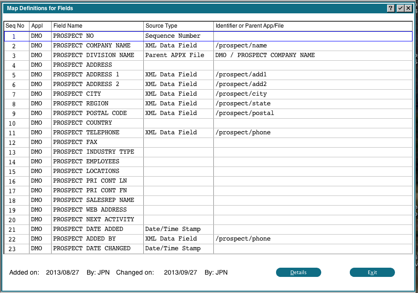This screenshot has width=418, height=293.
Task: Click the help question mark icon
Action: (390, 8)
